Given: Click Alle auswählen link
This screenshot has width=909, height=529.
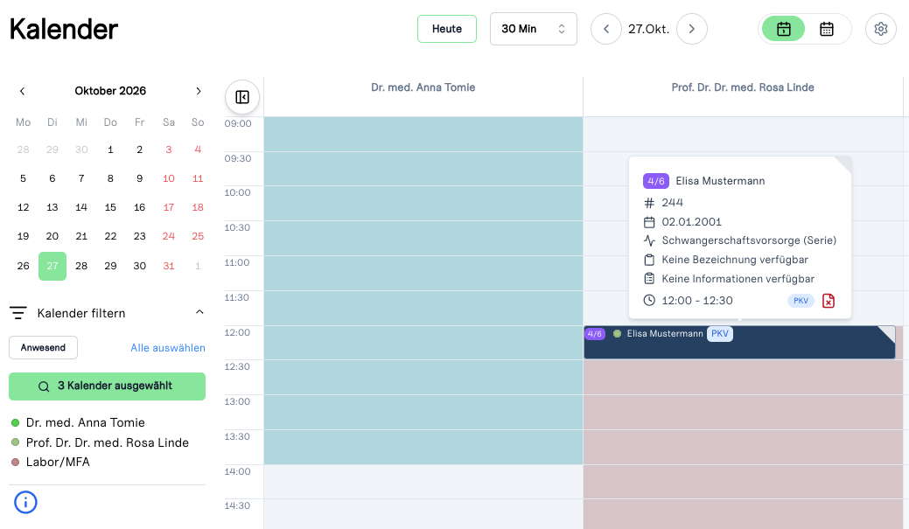Looking at the screenshot, I should tap(167, 348).
